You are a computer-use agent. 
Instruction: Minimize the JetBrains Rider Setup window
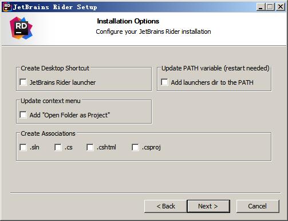(261, 7)
